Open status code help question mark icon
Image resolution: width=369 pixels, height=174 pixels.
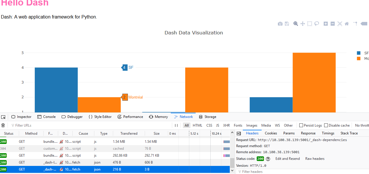click(268, 159)
